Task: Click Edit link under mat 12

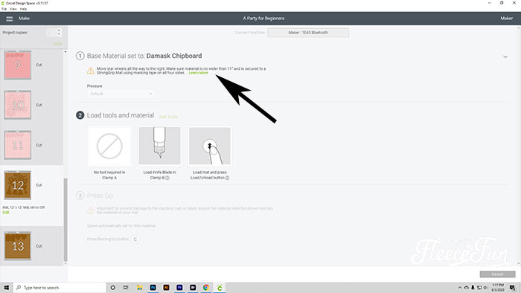Action: click(6, 213)
